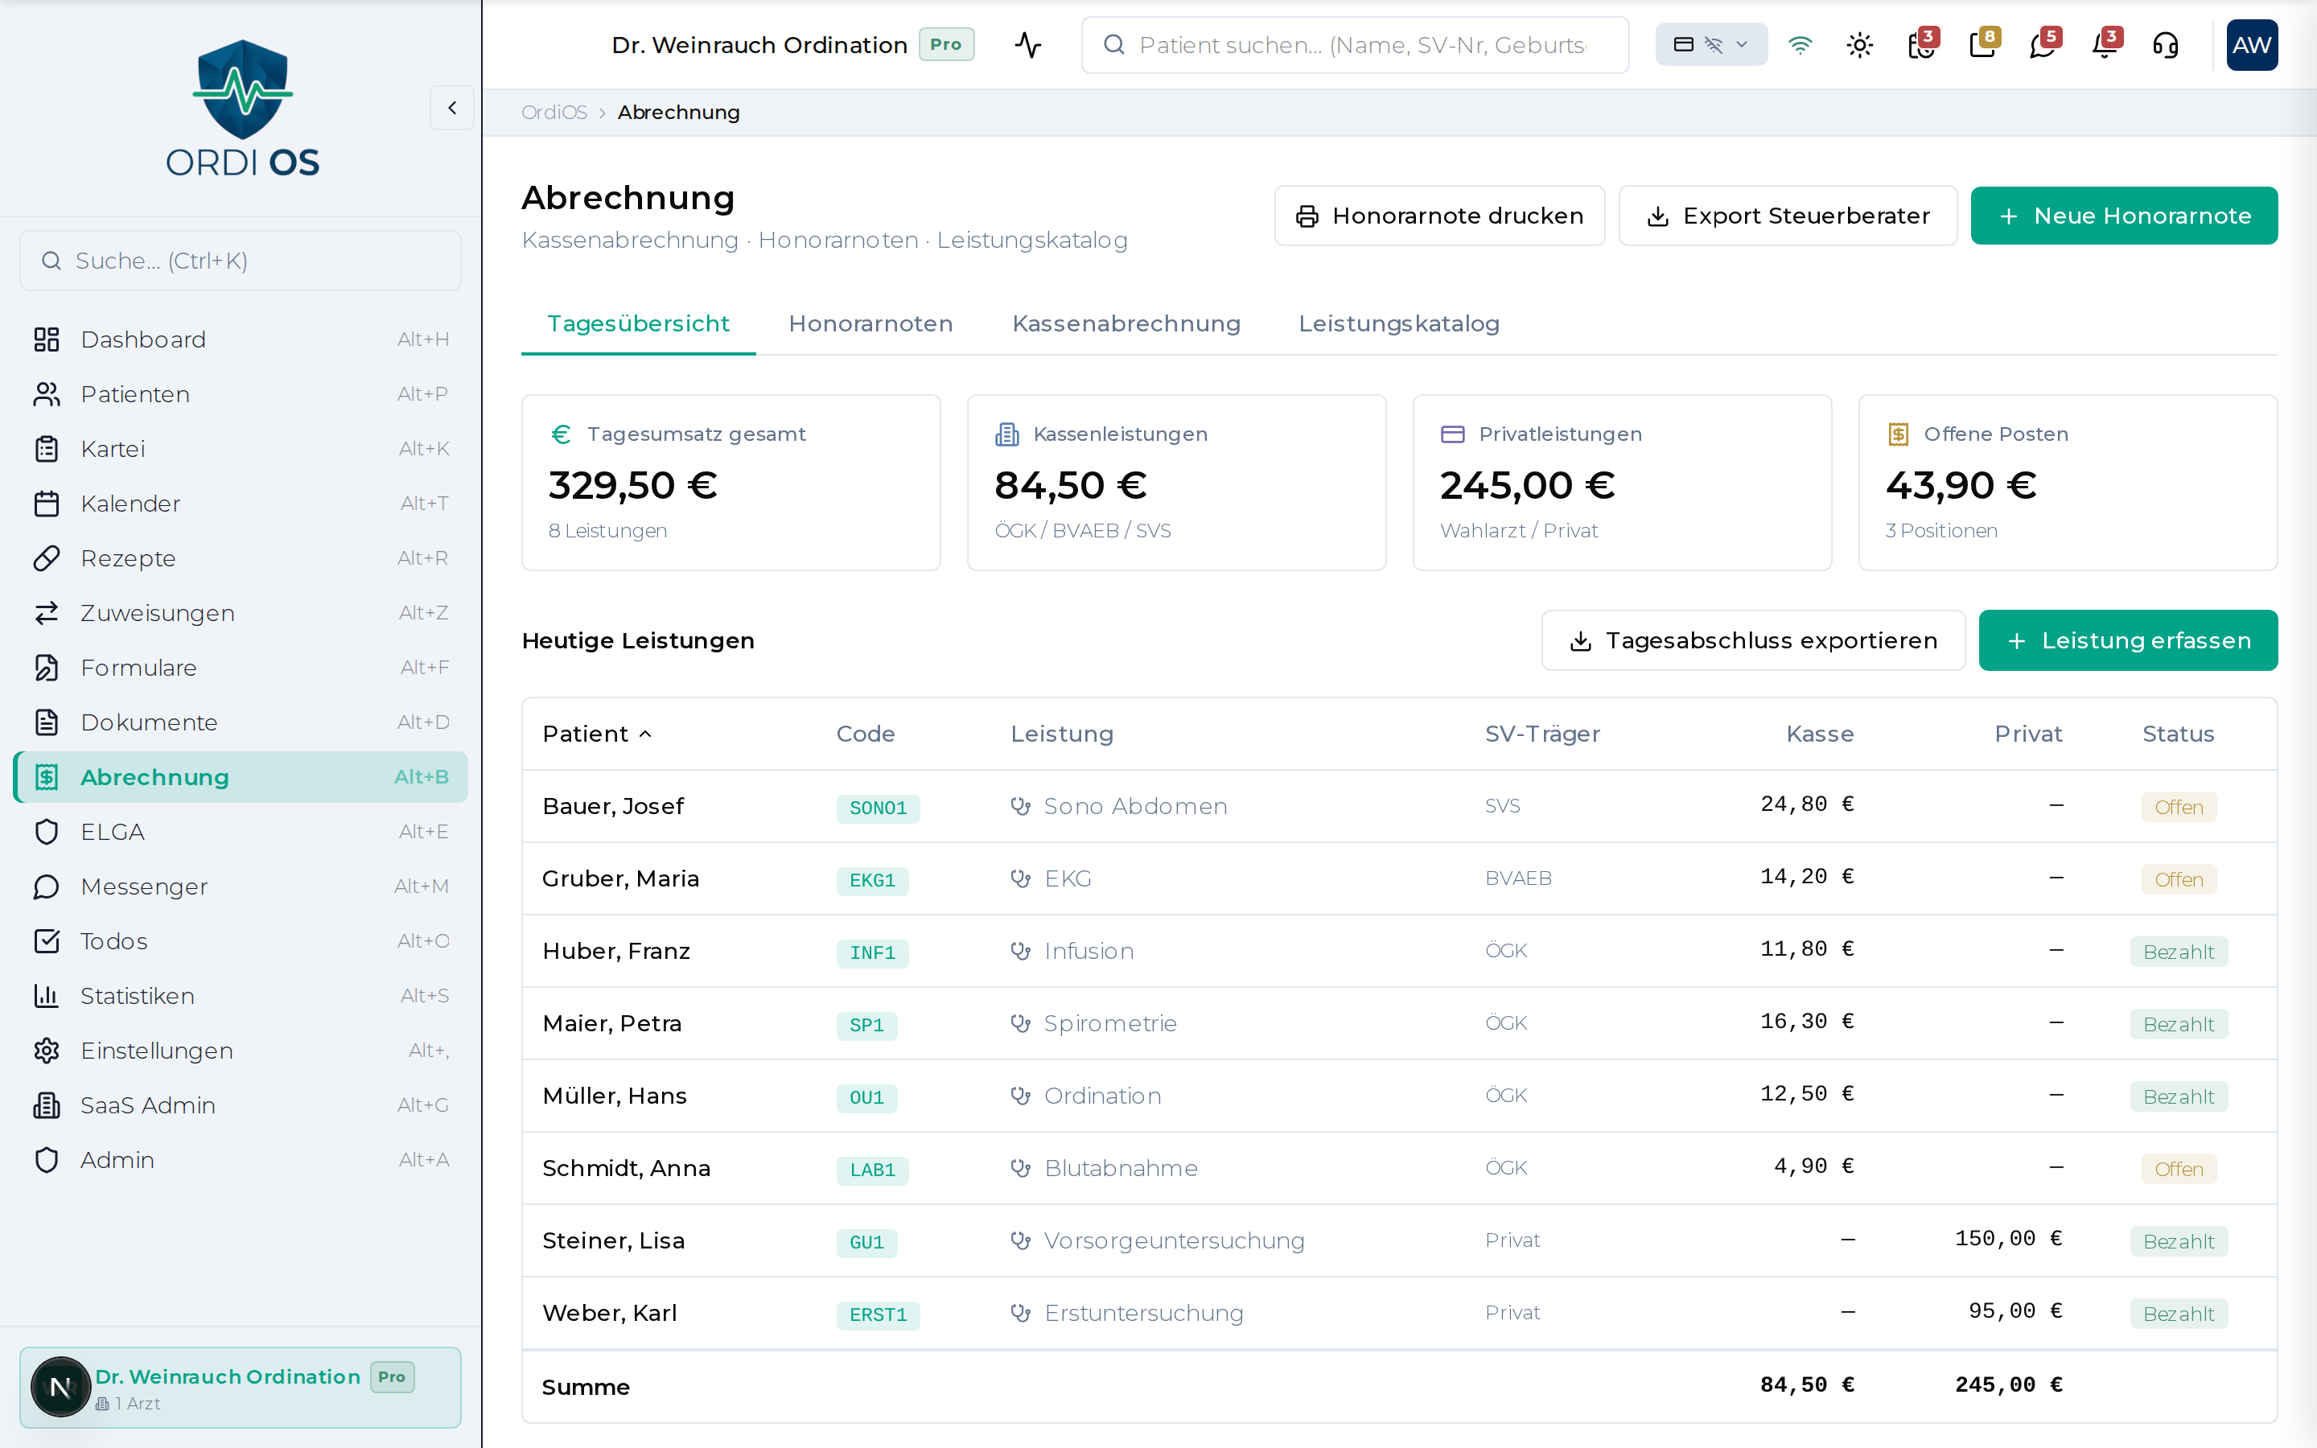This screenshot has width=2317, height=1448.
Task: Click the headset support icon
Action: point(2165,45)
